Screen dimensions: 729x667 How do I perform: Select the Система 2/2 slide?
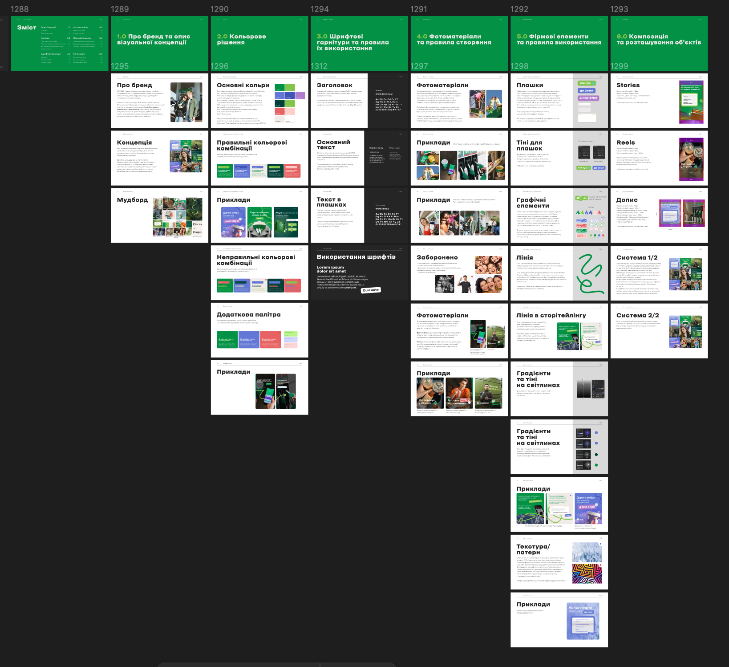659,331
